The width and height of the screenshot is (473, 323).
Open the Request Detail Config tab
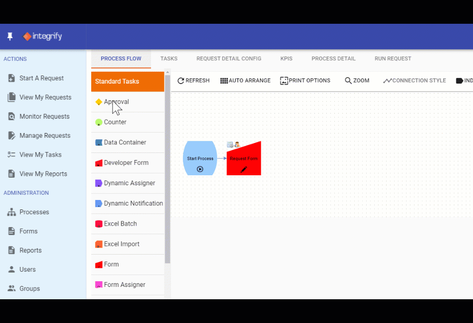click(229, 59)
